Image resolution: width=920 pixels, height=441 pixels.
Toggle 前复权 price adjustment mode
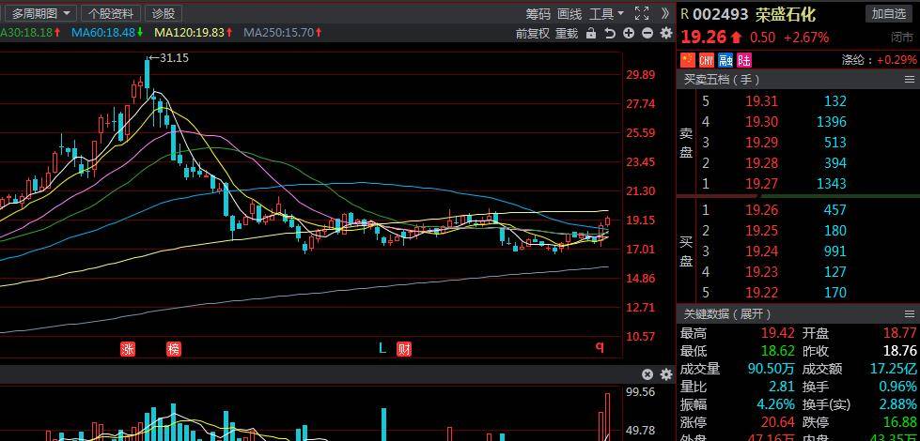tap(532, 33)
